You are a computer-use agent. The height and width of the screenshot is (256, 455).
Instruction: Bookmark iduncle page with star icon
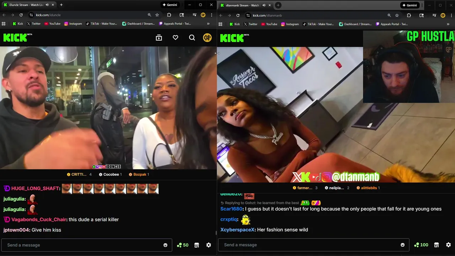[157, 15]
